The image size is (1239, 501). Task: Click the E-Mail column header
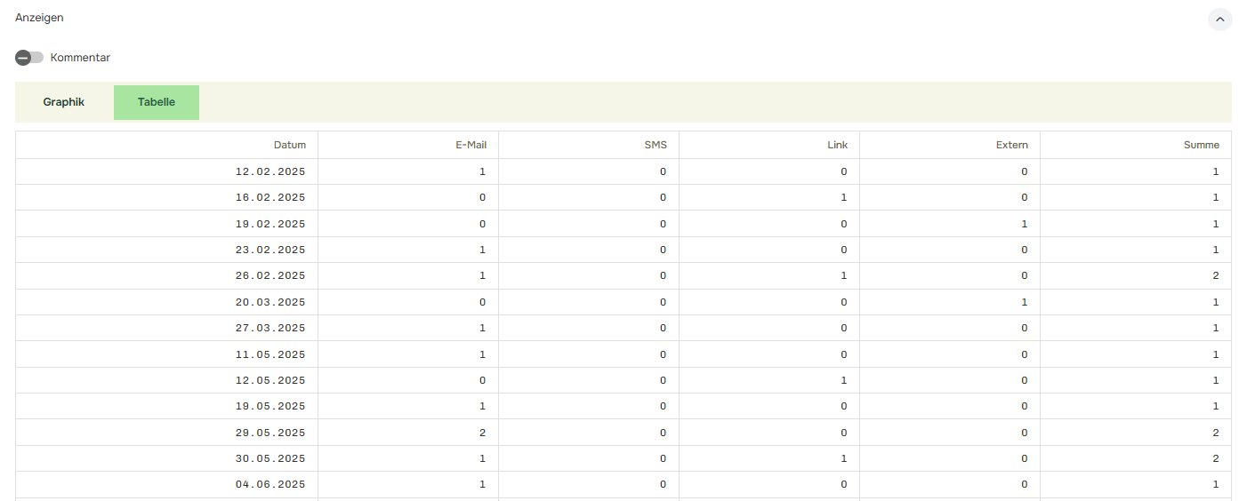click(471, 145)
